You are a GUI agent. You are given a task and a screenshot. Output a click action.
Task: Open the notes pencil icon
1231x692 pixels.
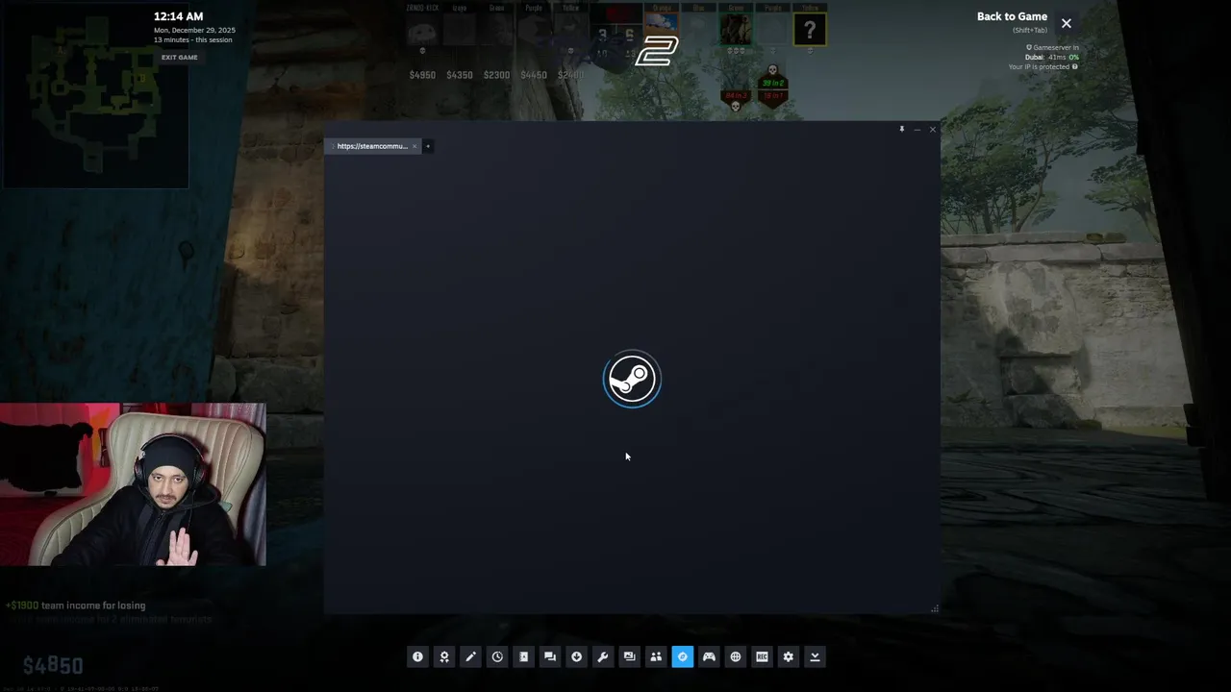470,656
